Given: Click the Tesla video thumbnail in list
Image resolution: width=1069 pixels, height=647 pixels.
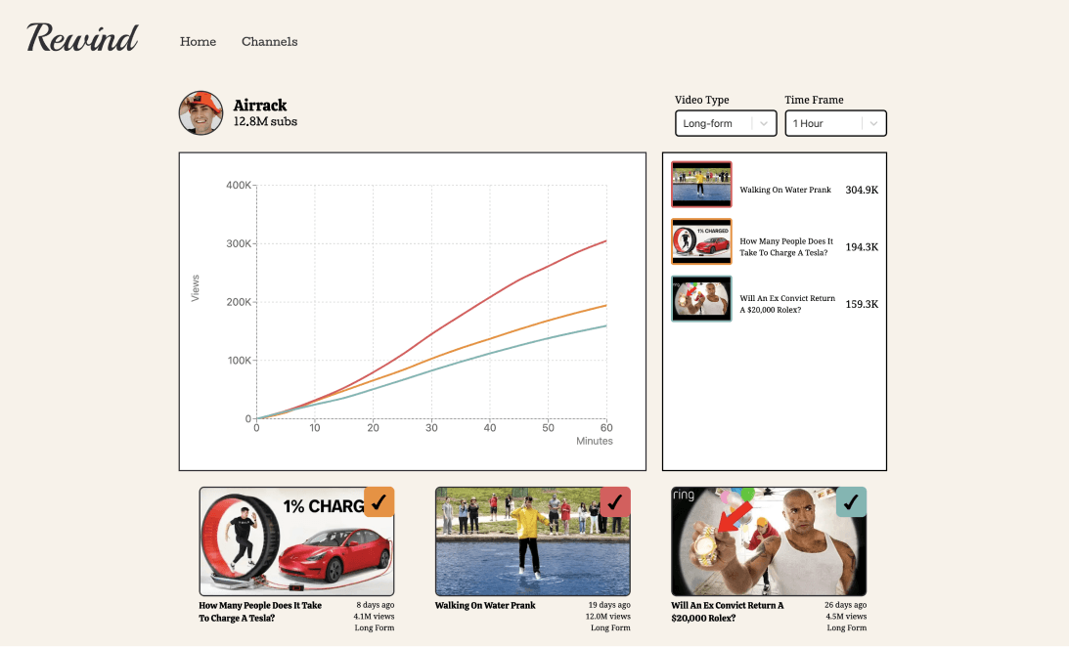Looking at the screenshot, I should tap(701, 241).
